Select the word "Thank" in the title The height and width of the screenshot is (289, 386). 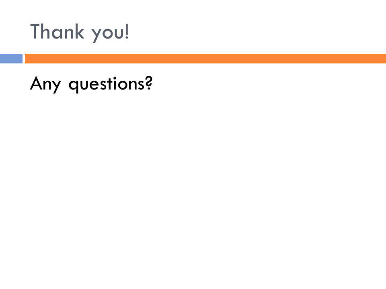click(x=57, y=31)
